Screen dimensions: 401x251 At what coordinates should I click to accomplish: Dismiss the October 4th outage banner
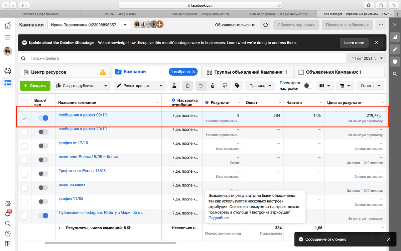tap(376, 43)
